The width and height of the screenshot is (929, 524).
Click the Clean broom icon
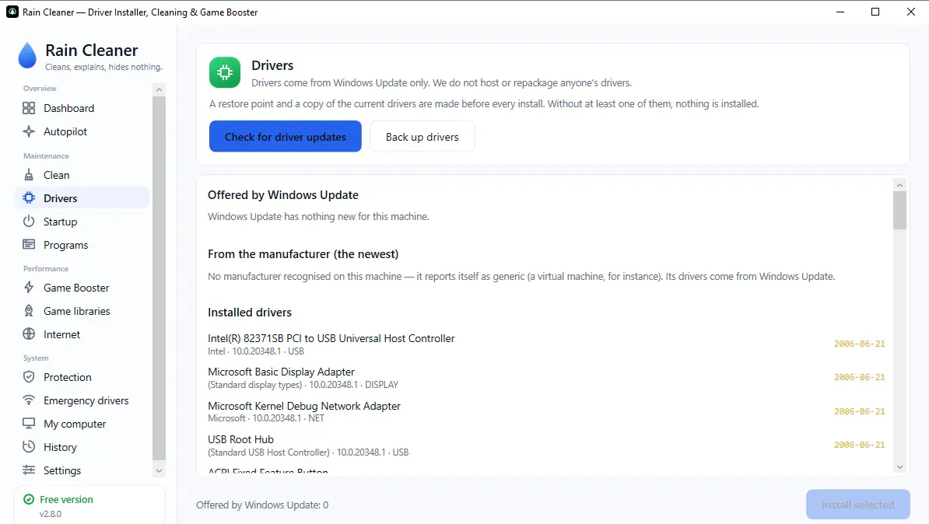coord(29,175)
